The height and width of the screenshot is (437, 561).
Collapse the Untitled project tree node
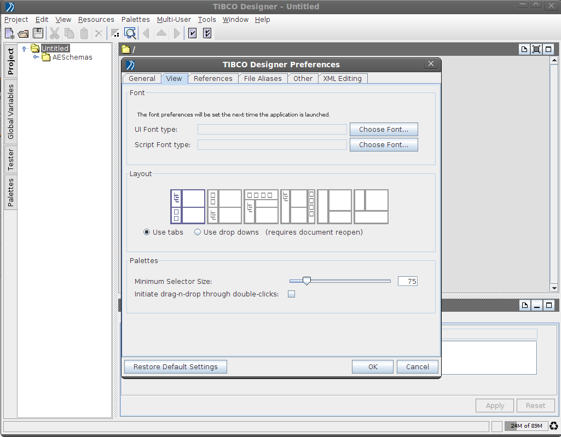(24, 49)
